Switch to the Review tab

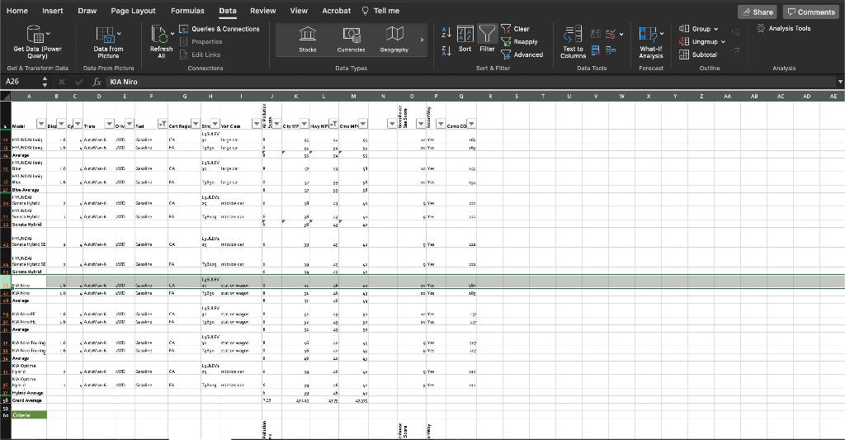tap(263, 11)
